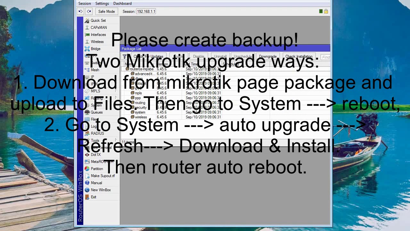Open MetaROUTER via its sidebar icon
The width and height of the screenshot is (410, 231).
coord(87,162)
